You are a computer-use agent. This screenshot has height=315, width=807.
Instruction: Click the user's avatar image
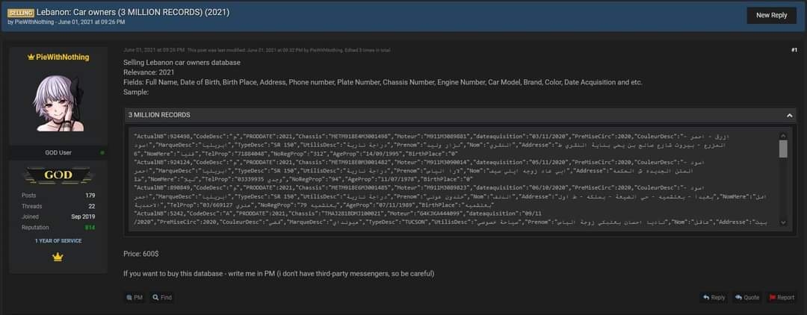[x=58, y=104]
